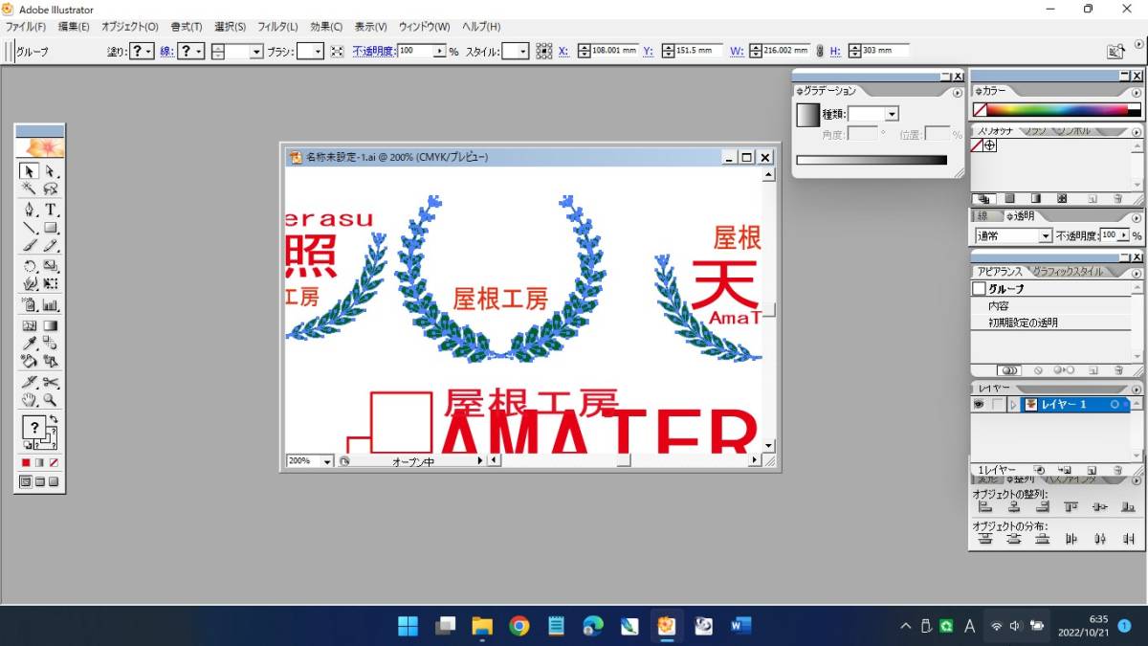1148x646 pixels.
Task: Open the 塗り fill dropdown in control bar
Action: click(x=142, y=52)
